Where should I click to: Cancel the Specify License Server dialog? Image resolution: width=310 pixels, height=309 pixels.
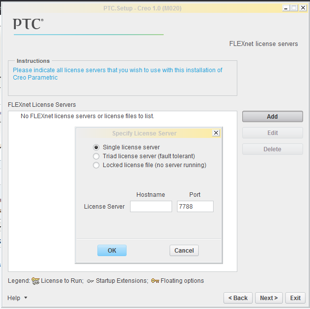coord(184,251)
